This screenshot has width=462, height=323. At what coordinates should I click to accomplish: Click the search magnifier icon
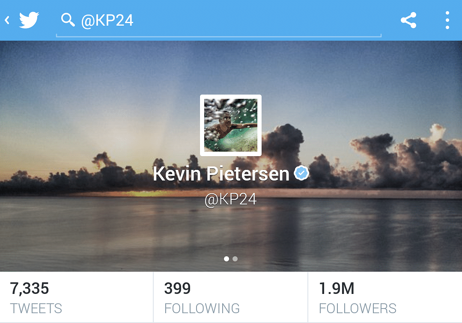click(x=68, y=20)
